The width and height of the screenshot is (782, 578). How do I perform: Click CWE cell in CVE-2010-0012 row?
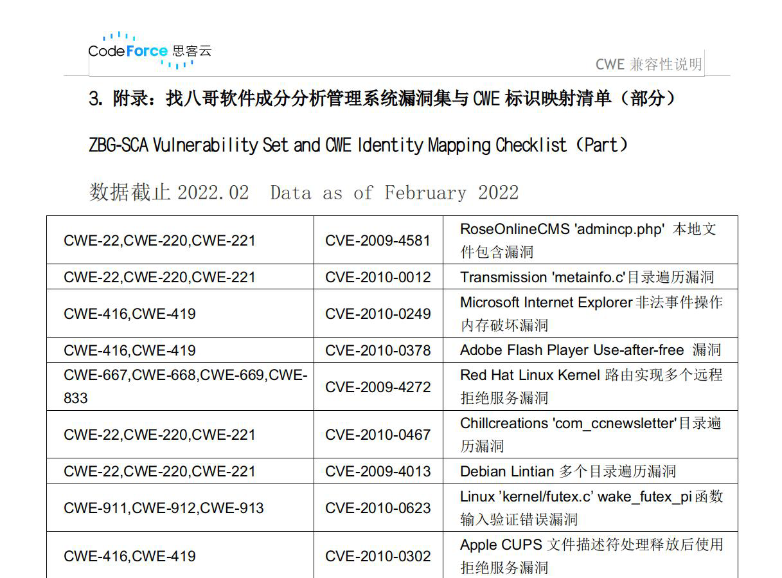pyautogui.click(x=180, y=277)
